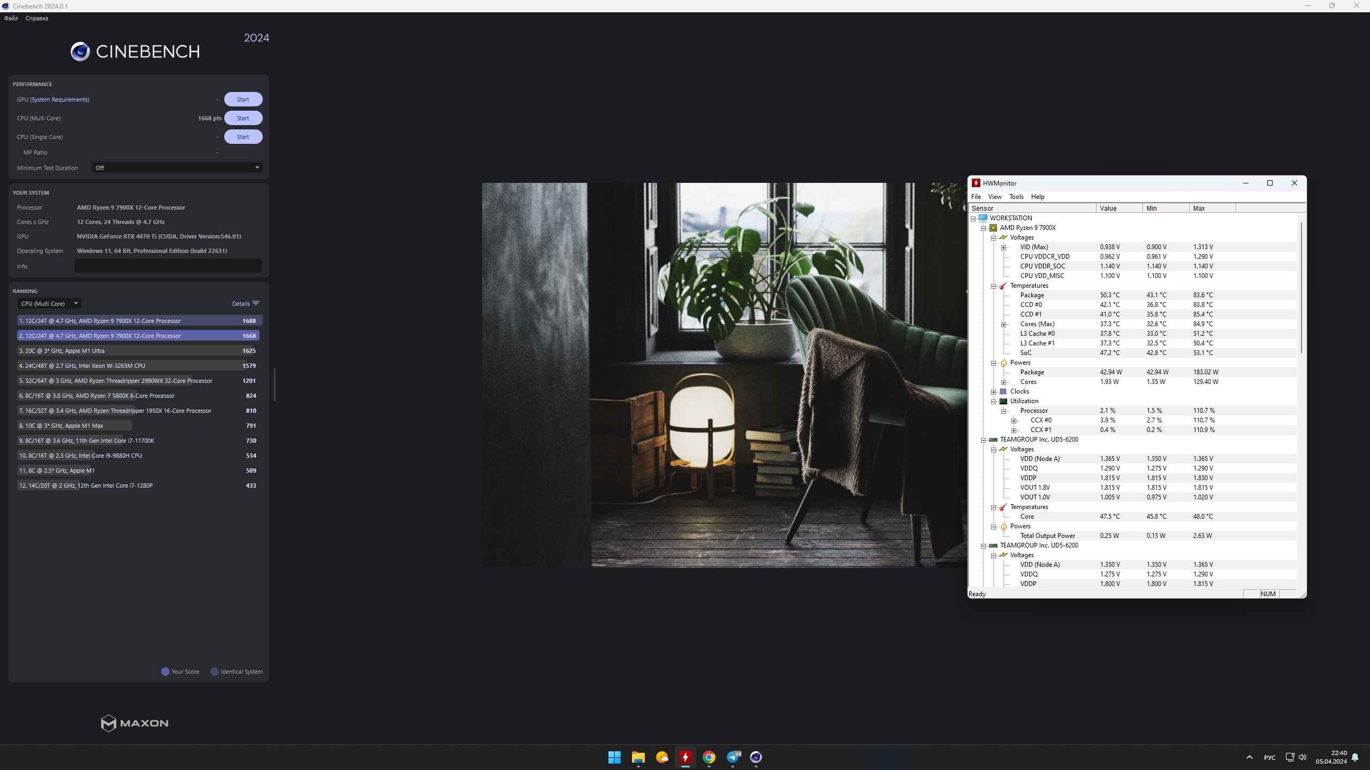Open the volume icon in system tray

1303,757
